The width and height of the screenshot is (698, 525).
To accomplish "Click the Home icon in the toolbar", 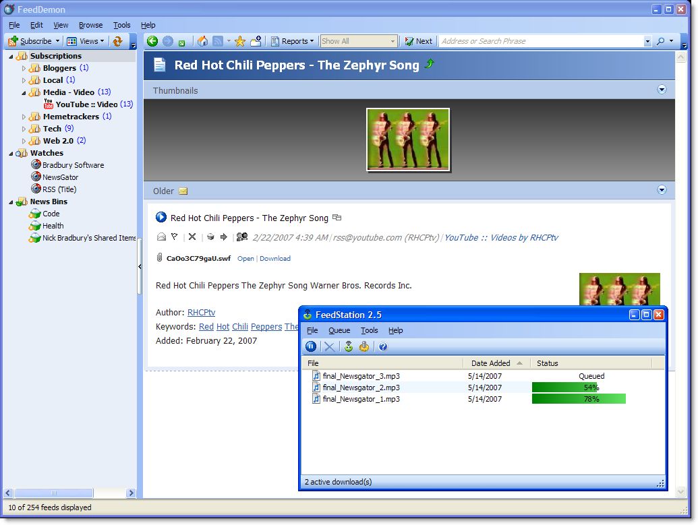I will pos(203,41).
